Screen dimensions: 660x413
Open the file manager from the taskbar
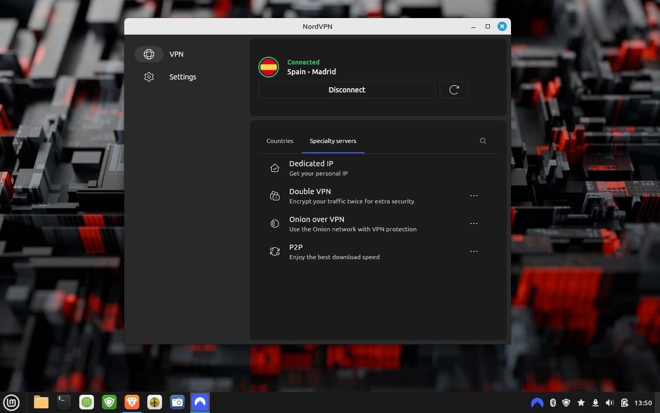tap(41, 402)
